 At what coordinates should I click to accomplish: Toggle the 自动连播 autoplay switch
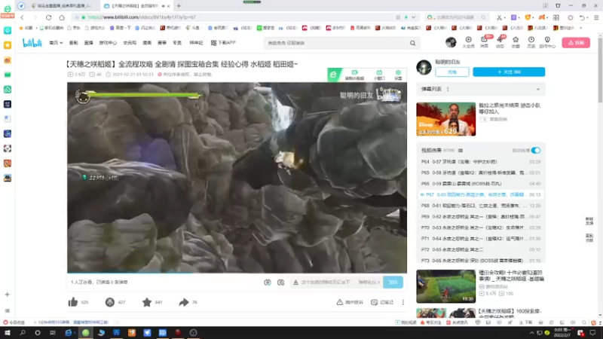536,150
